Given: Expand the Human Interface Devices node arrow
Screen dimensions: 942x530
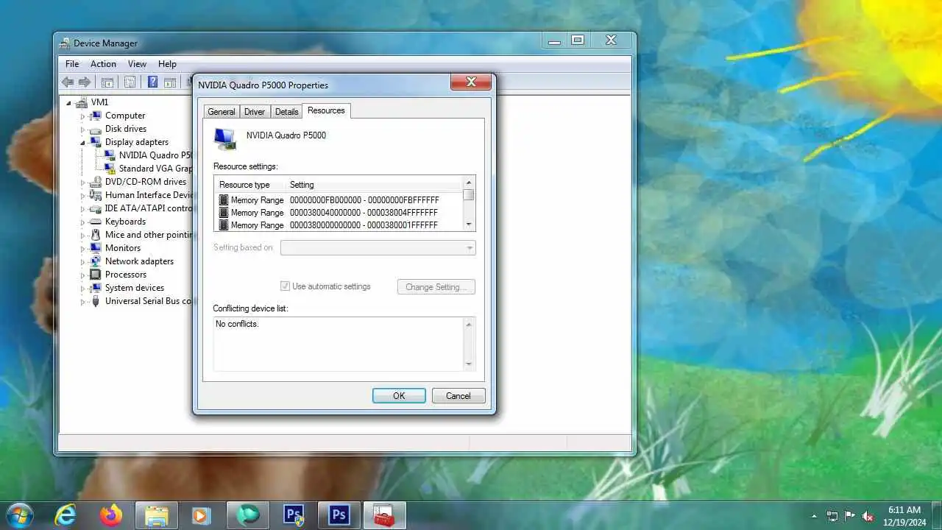Looking at the screenshot, I should [83, 195].
